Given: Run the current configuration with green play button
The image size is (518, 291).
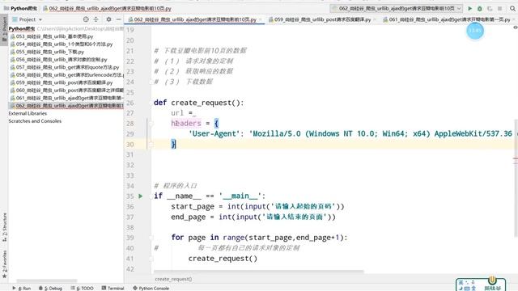Looking at the screenshot, I should (x=469, y=8).
